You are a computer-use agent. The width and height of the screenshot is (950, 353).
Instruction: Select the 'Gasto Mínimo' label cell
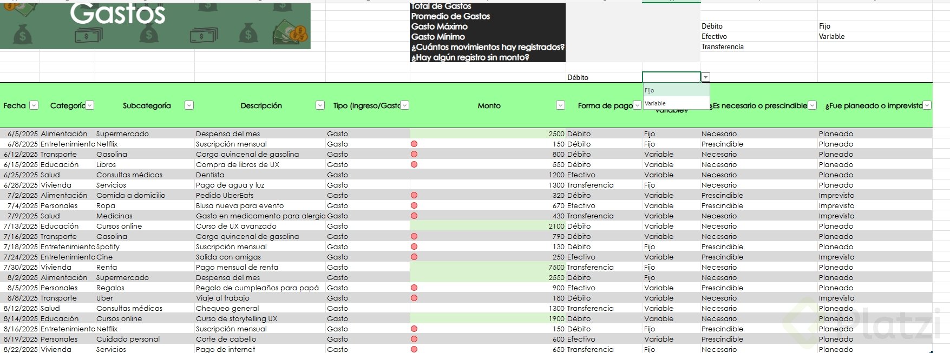[488, 37]
